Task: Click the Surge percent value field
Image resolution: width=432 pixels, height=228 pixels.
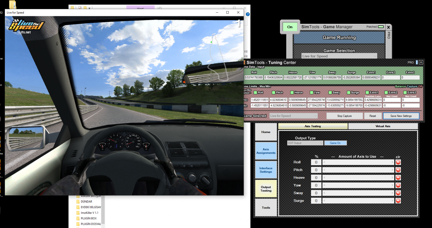Action: 316,201
